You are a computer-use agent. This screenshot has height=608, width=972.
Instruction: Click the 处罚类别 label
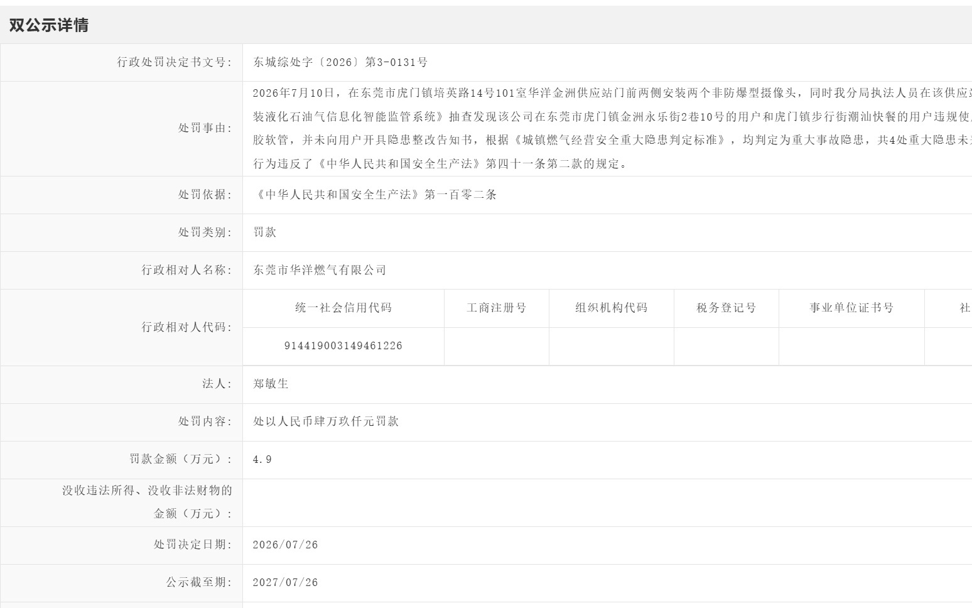click(205, 232)
